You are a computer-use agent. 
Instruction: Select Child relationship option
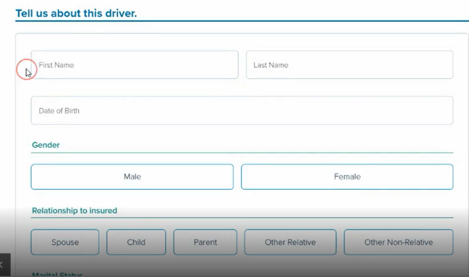coord(136,242)
